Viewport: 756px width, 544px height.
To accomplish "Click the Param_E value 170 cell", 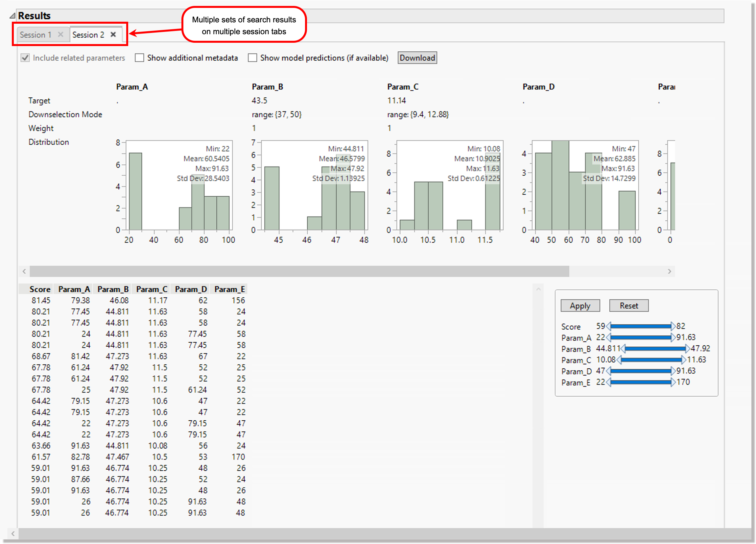I will point(238,457).
